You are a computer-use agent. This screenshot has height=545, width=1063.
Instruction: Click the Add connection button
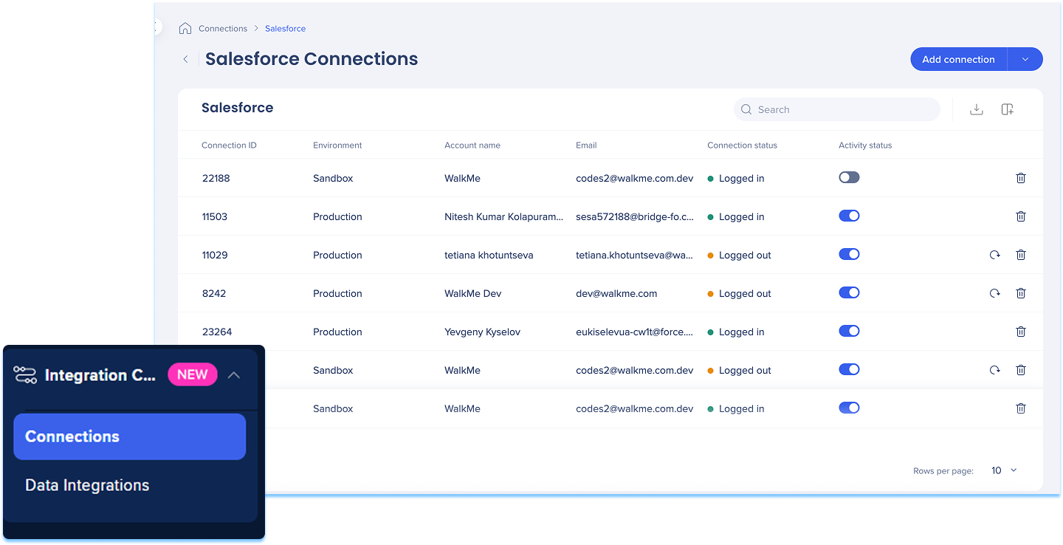(x=958, y=59)
